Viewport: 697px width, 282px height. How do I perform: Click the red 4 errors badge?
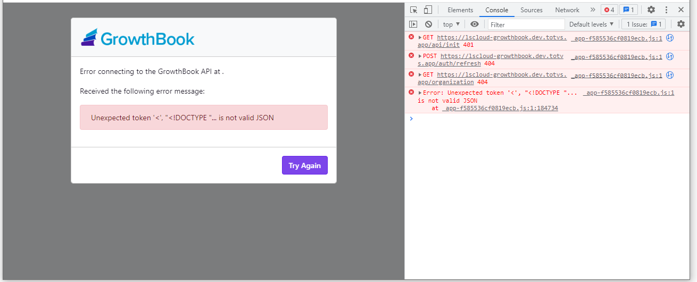[x=609, y=10]
